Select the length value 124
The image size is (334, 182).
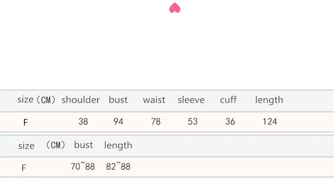(270, 122)
